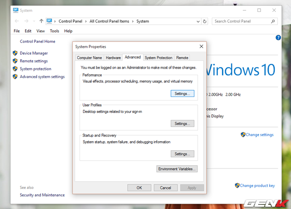Open Remote settings link

34,61
